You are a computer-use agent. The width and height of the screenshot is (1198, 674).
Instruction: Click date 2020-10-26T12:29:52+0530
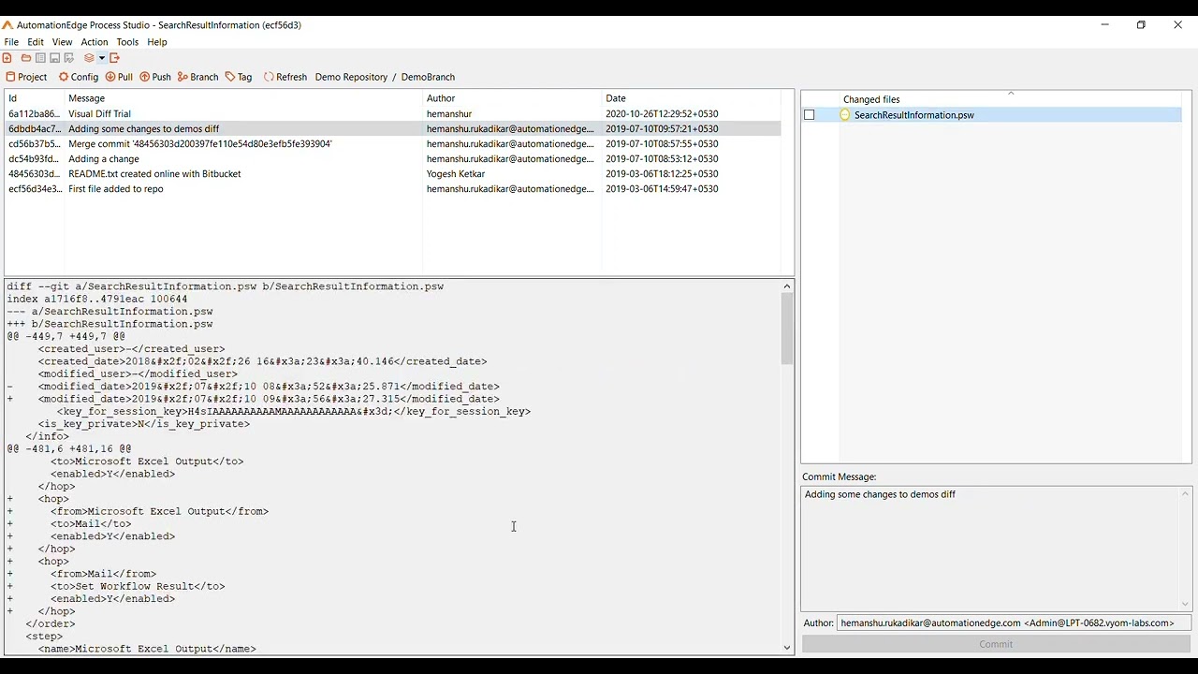pyautogui.click(x=662, y=114)
